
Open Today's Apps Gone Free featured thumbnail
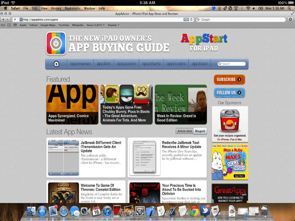click(126, 104)
